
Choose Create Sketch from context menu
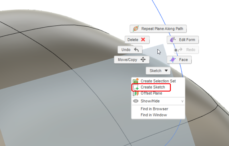click(158, 87)
